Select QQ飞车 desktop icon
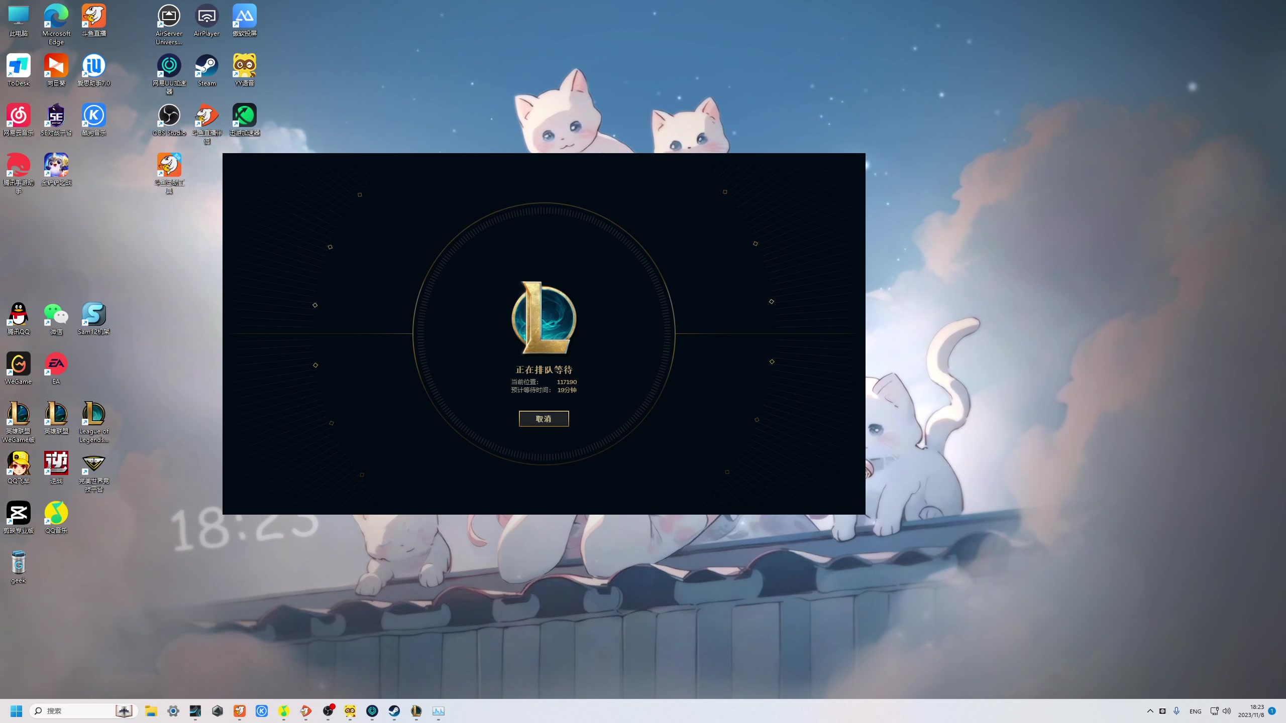The width and height of the screenshot is (1286, 723). pos(19,468)
